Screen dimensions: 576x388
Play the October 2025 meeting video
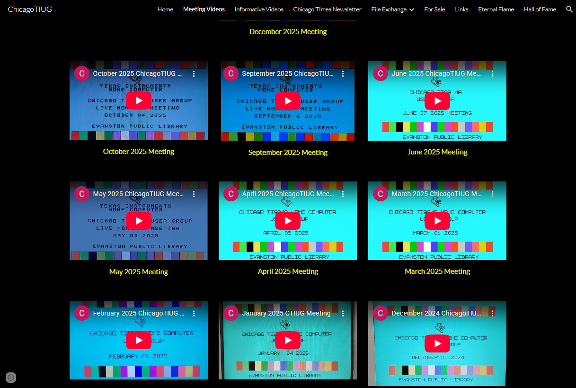139,100
